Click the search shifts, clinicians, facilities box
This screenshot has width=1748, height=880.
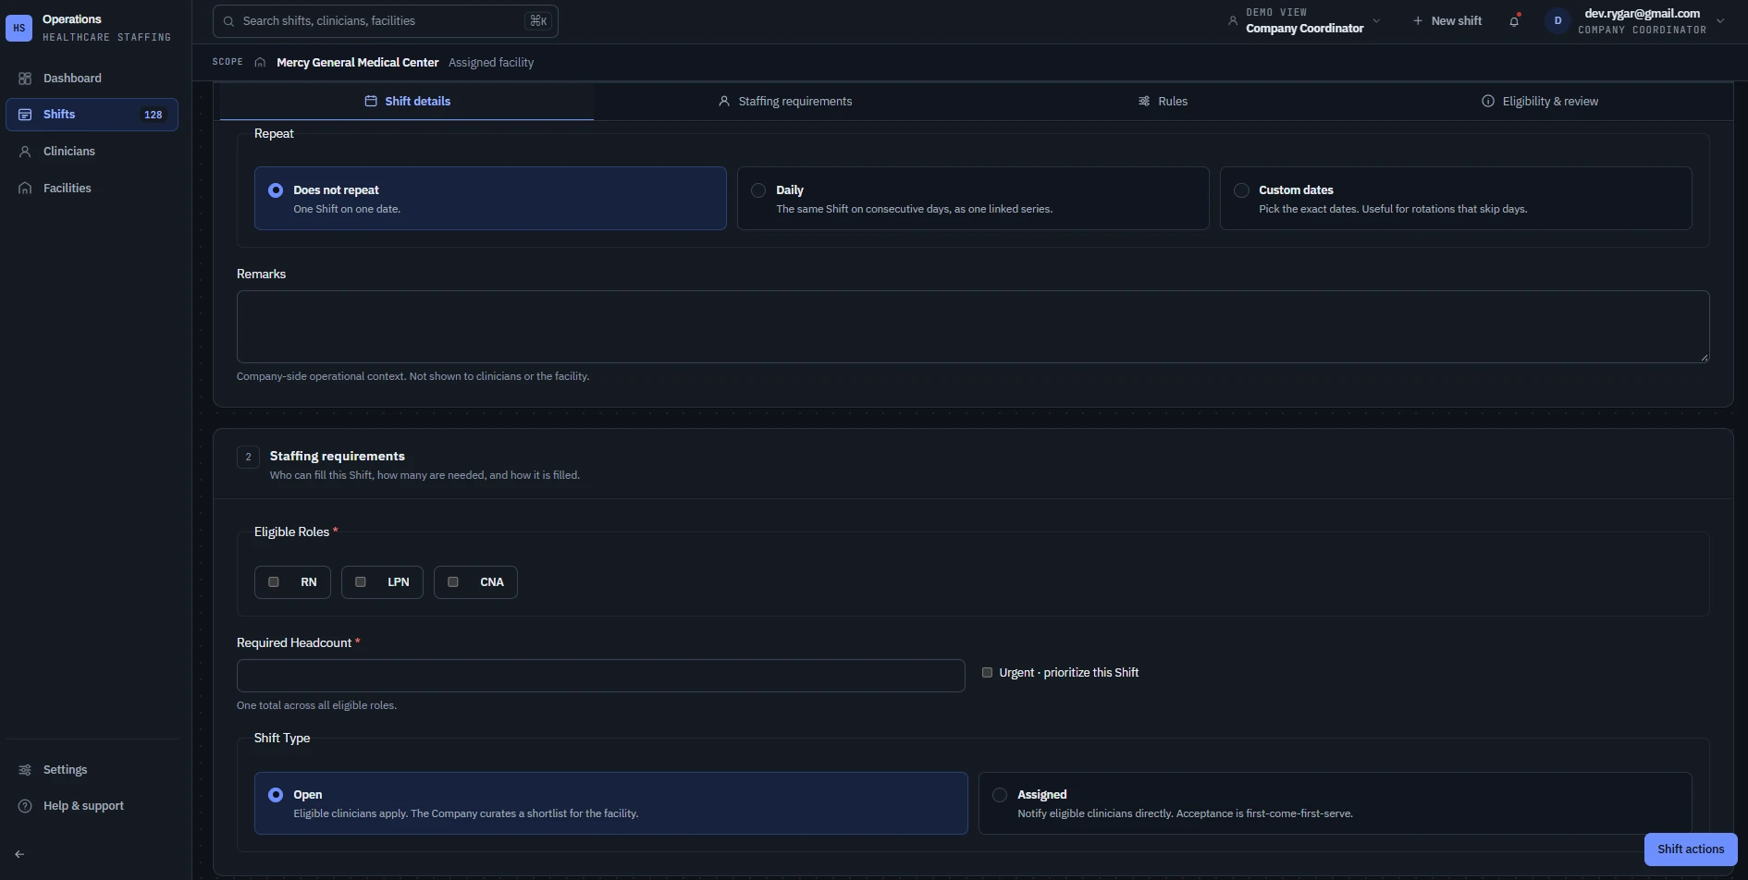pyautogui.click(x=386, y=21)
